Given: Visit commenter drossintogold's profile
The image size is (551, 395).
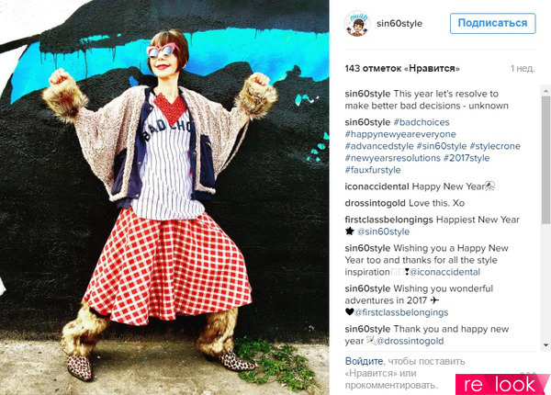Looking at the screenshot, I should [x=376, y=203].
